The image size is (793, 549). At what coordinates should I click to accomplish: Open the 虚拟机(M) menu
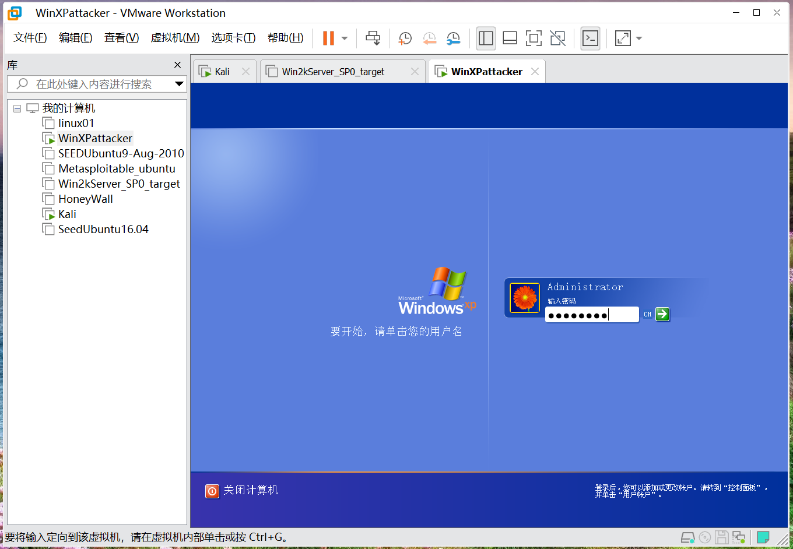point(175,37)
